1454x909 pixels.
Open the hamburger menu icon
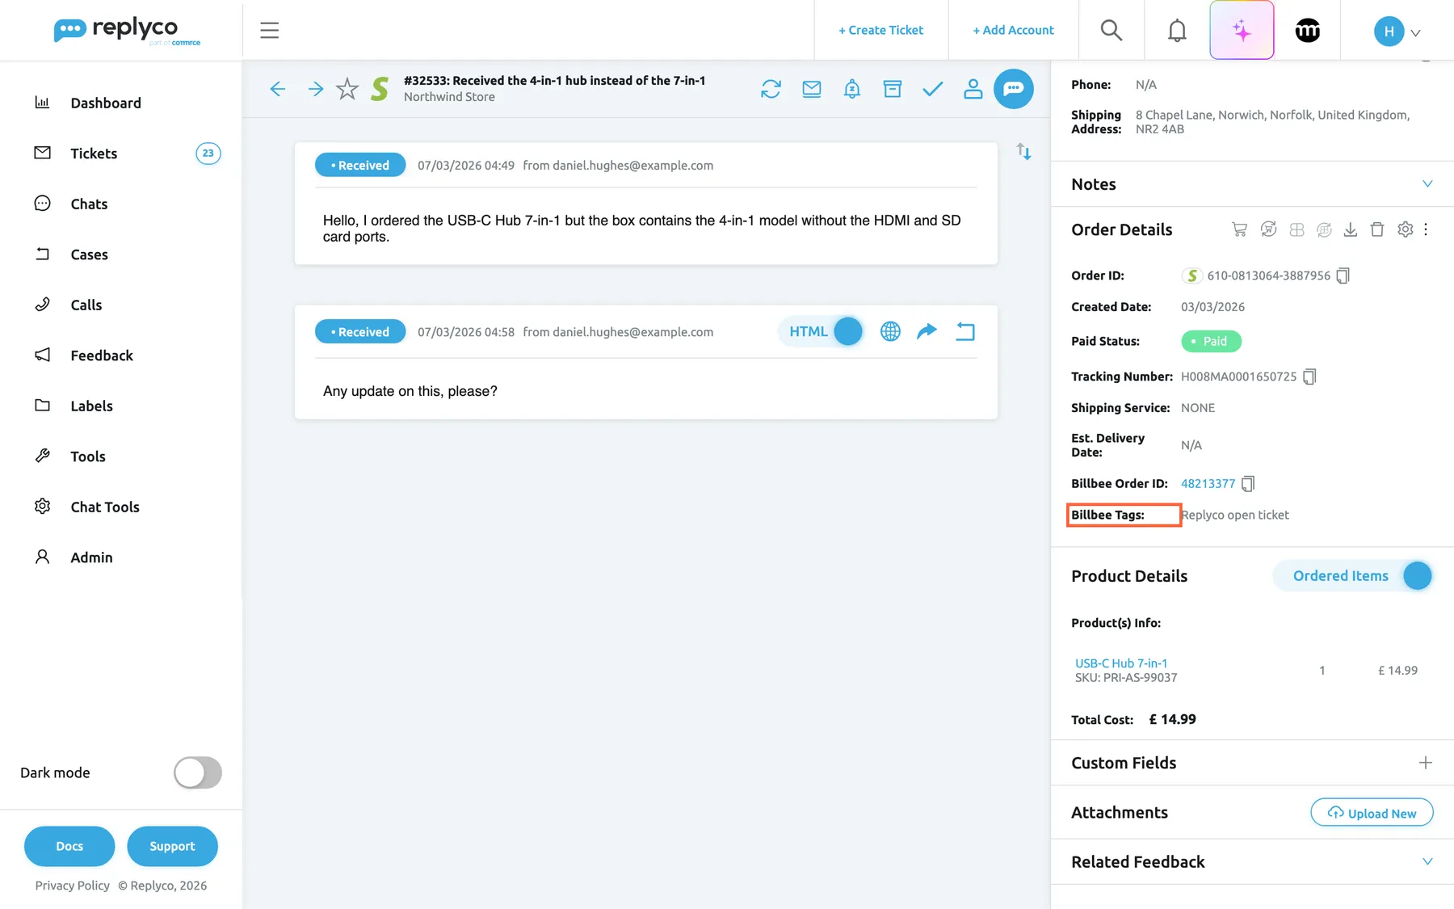(269, 31)
